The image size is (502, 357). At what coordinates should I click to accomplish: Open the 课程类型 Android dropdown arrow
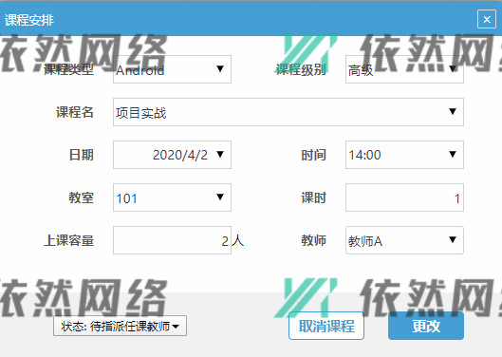tap(220, 69)
